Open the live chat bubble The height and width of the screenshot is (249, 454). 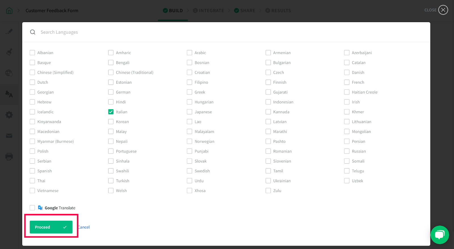440,235
